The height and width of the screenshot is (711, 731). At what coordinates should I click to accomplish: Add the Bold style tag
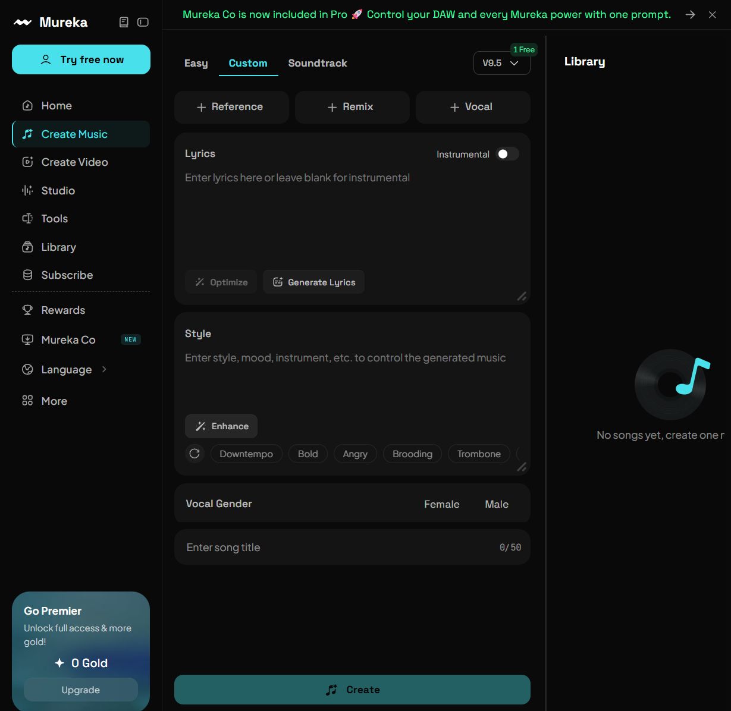(308, 454)
